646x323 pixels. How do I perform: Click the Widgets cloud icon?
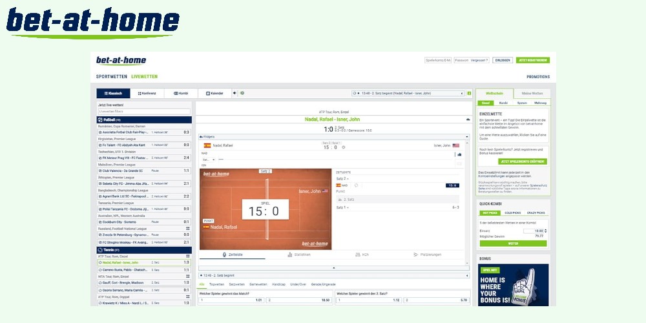(202, 136)
